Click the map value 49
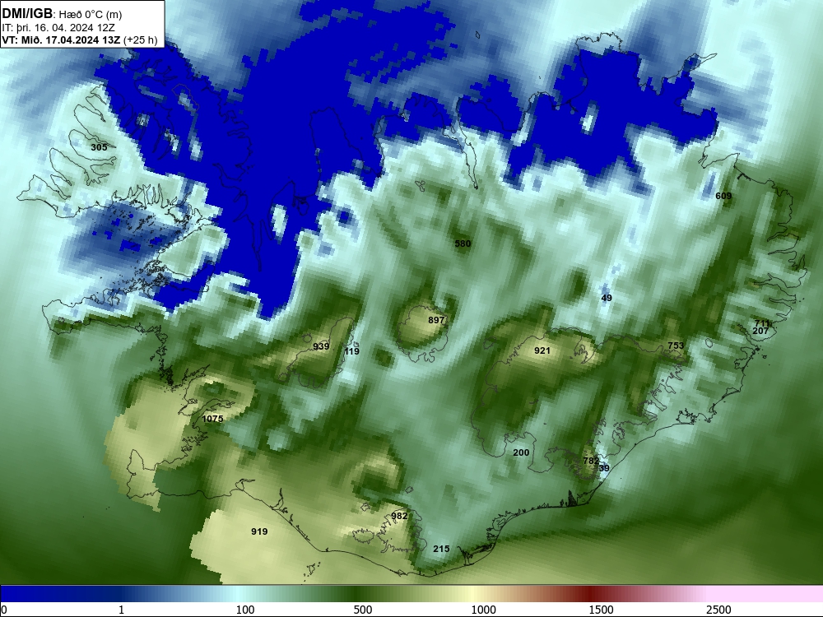 click(607, 298)
